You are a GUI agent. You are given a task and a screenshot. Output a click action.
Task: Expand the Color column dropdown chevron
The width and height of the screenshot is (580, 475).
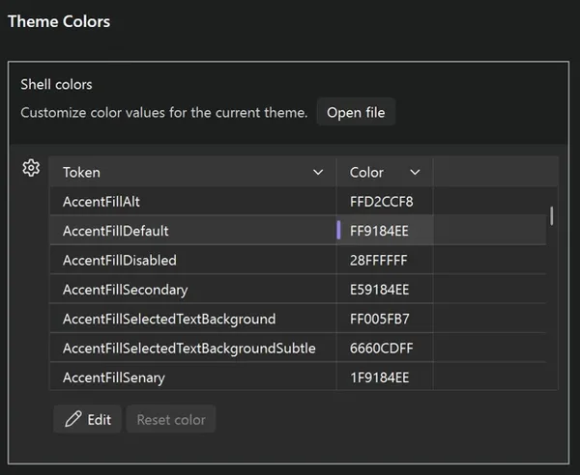[x=415, y=173]
